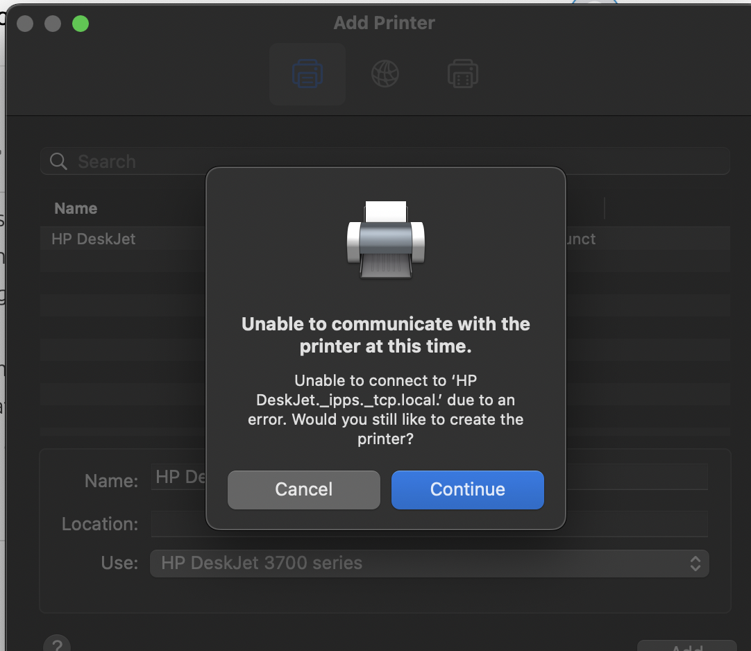
Task: Confirm with the Continue button
Action: (467, 489)
